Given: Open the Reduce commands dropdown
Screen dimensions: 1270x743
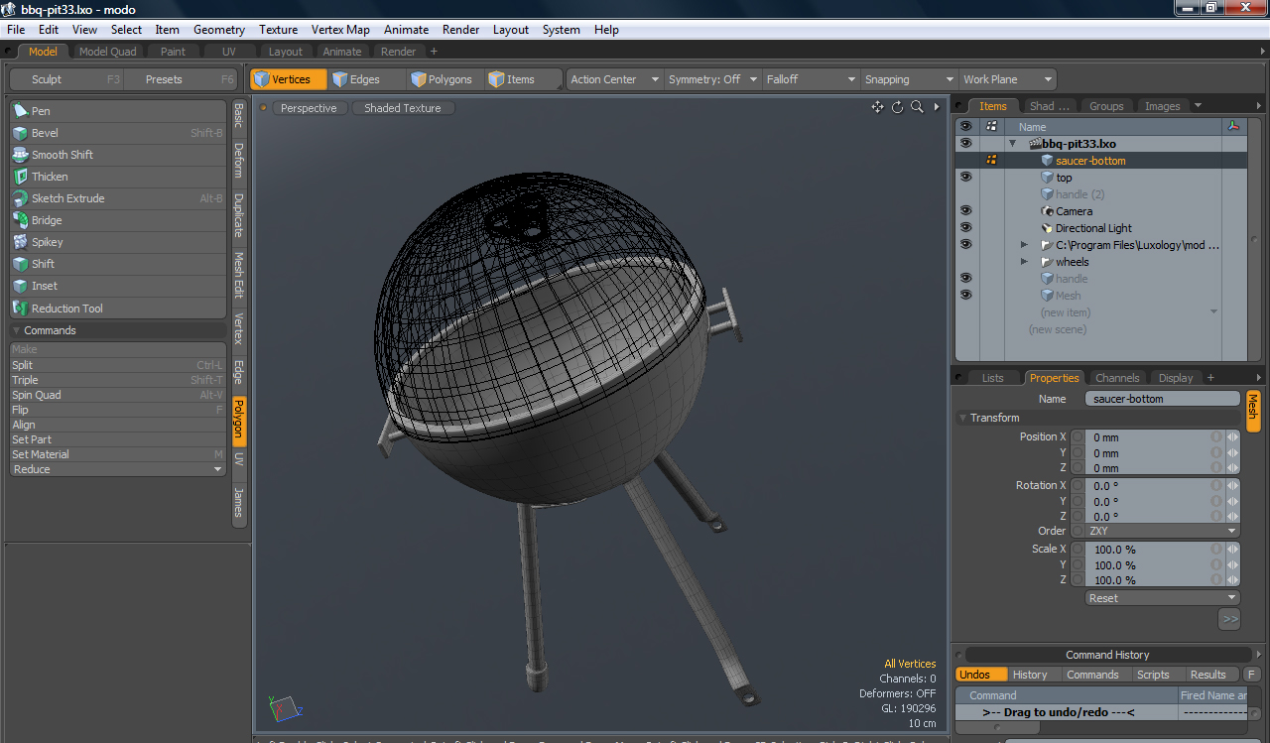Looking at the screenshot, I should click(x=118, y=469).
